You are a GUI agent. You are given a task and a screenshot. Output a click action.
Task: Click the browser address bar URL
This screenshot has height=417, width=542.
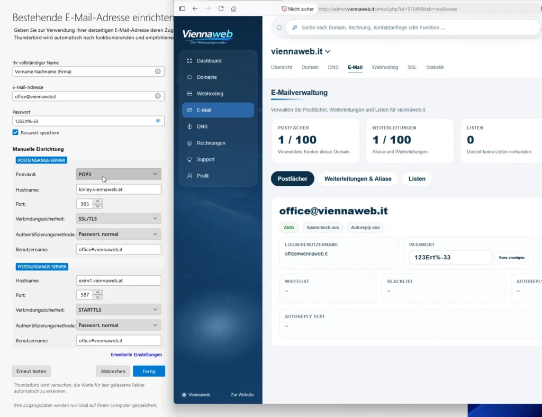click(387, 9)
